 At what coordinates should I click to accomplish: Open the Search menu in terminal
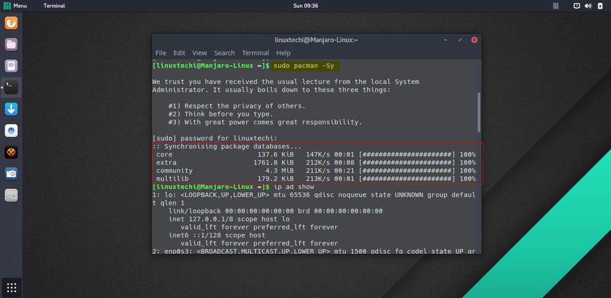[224, 53]
